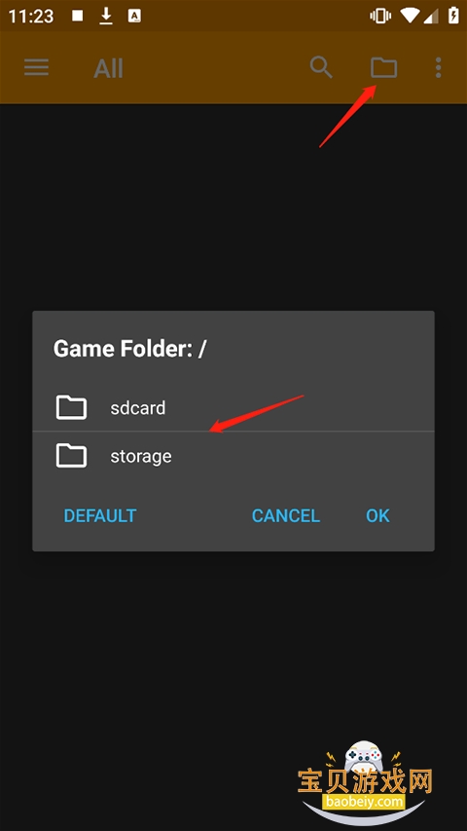
Task: Tap the battery charging icon
Action: pyautogui.click(x=453, y=16)
